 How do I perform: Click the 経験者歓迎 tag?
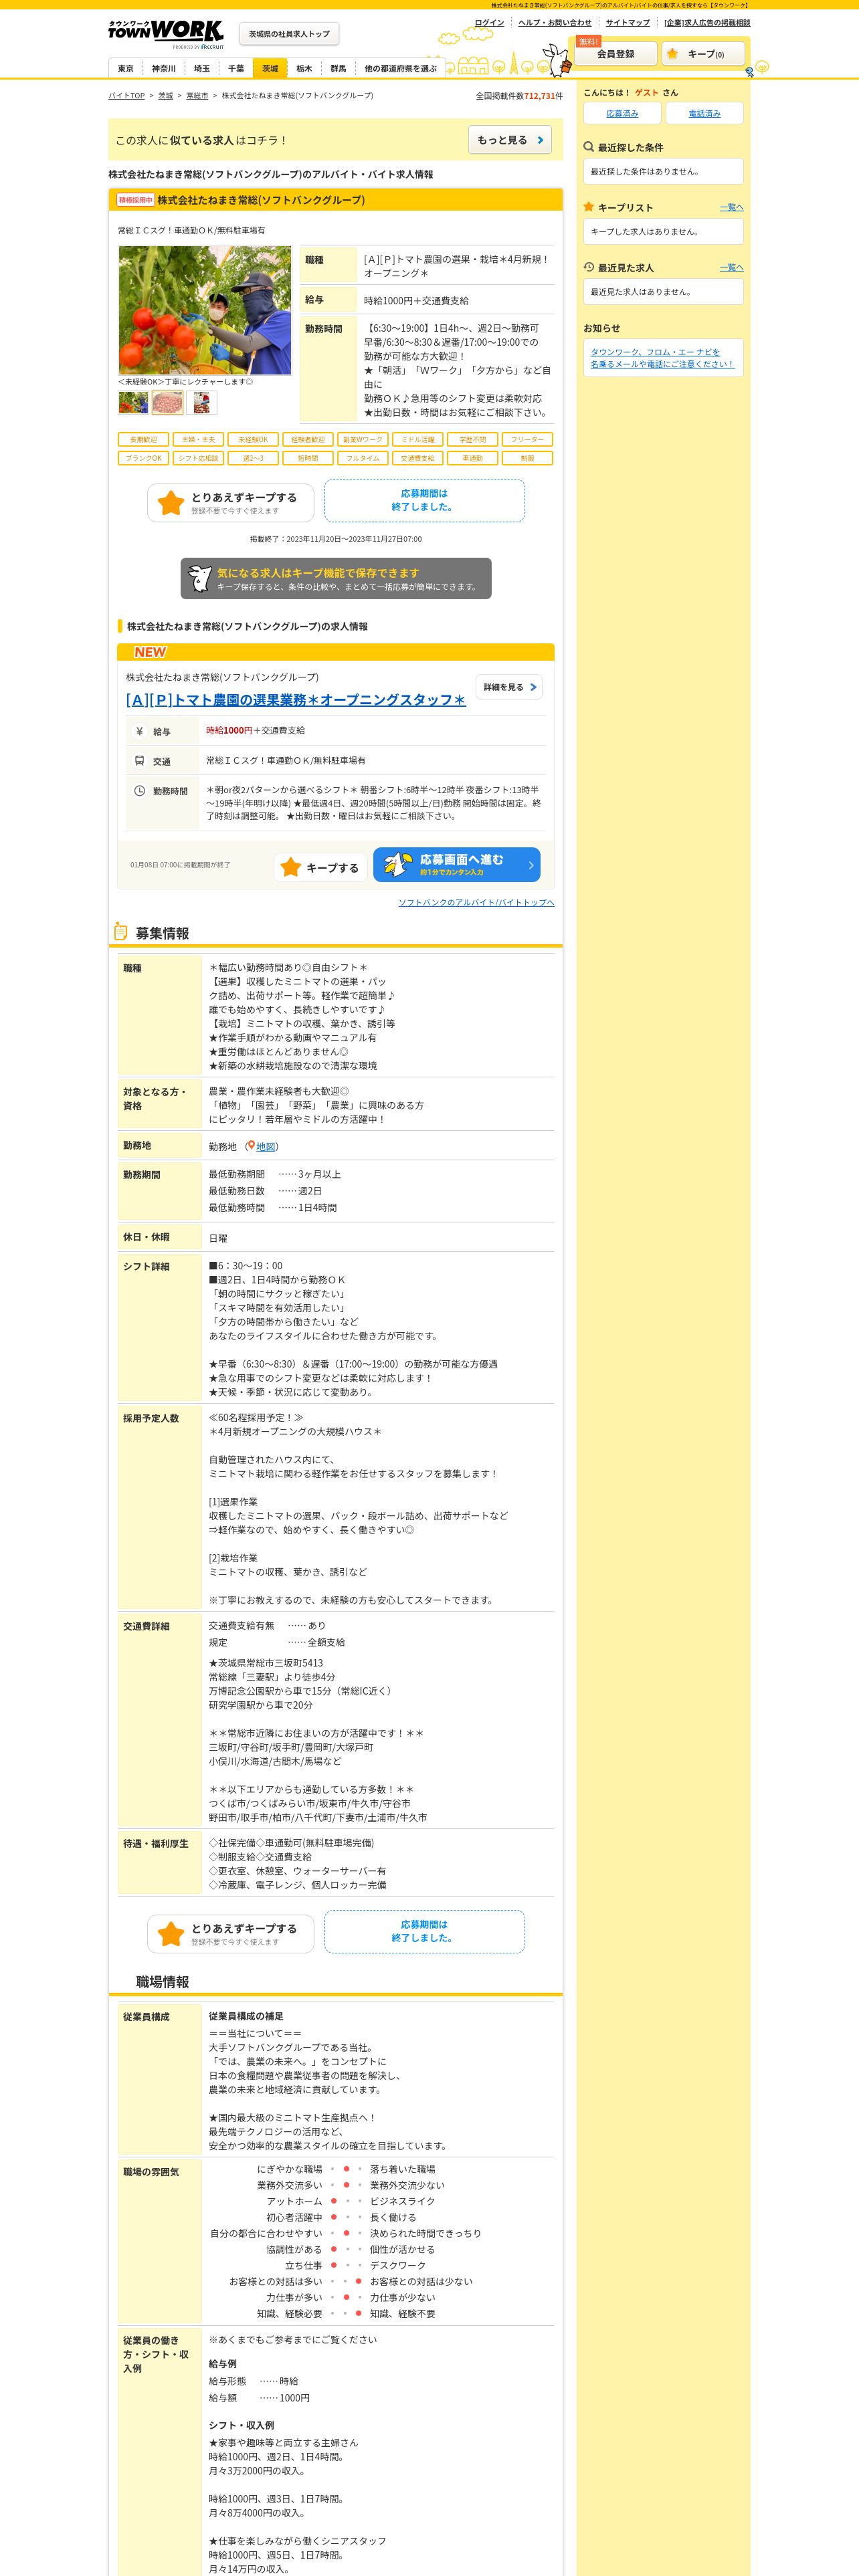coord(308,439)
